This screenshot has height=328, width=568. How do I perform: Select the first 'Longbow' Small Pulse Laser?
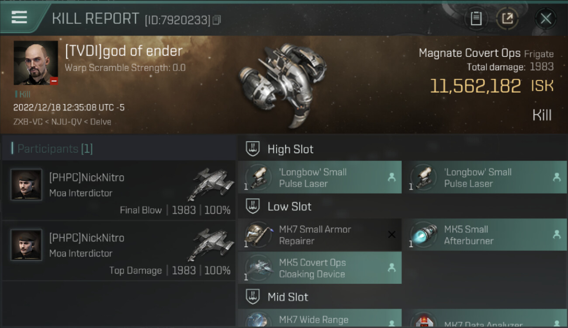(x=320, y=178)
